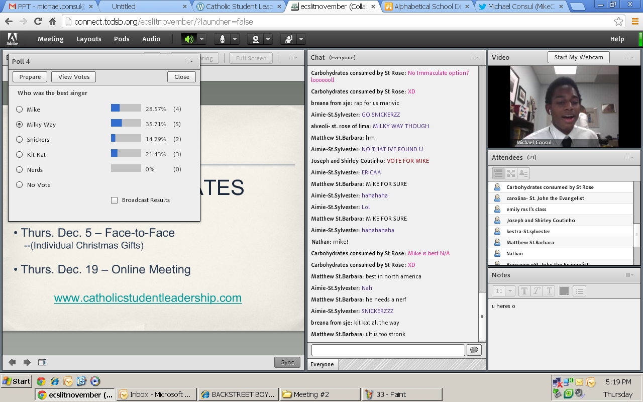Open the Pods menu
This screenshot has height=402, width=643.
[122, 39]
